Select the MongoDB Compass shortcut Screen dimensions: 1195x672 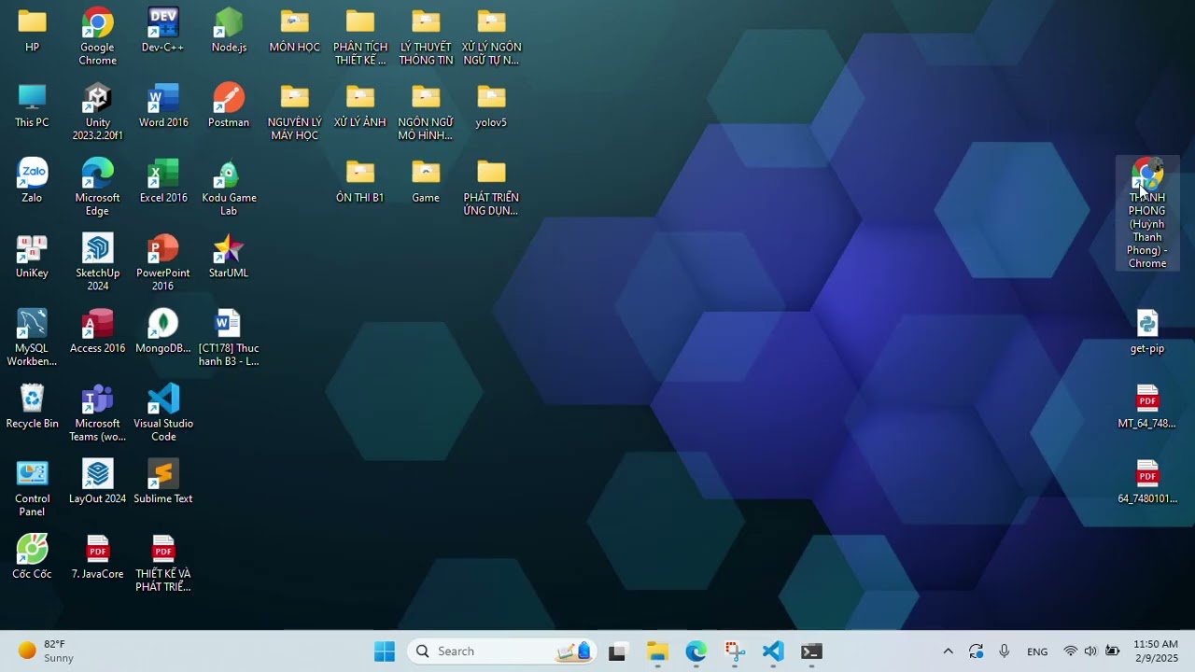click(163, 332)
